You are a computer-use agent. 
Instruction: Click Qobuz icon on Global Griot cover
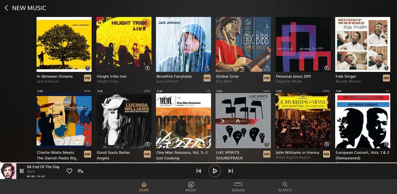click(267, 68)
